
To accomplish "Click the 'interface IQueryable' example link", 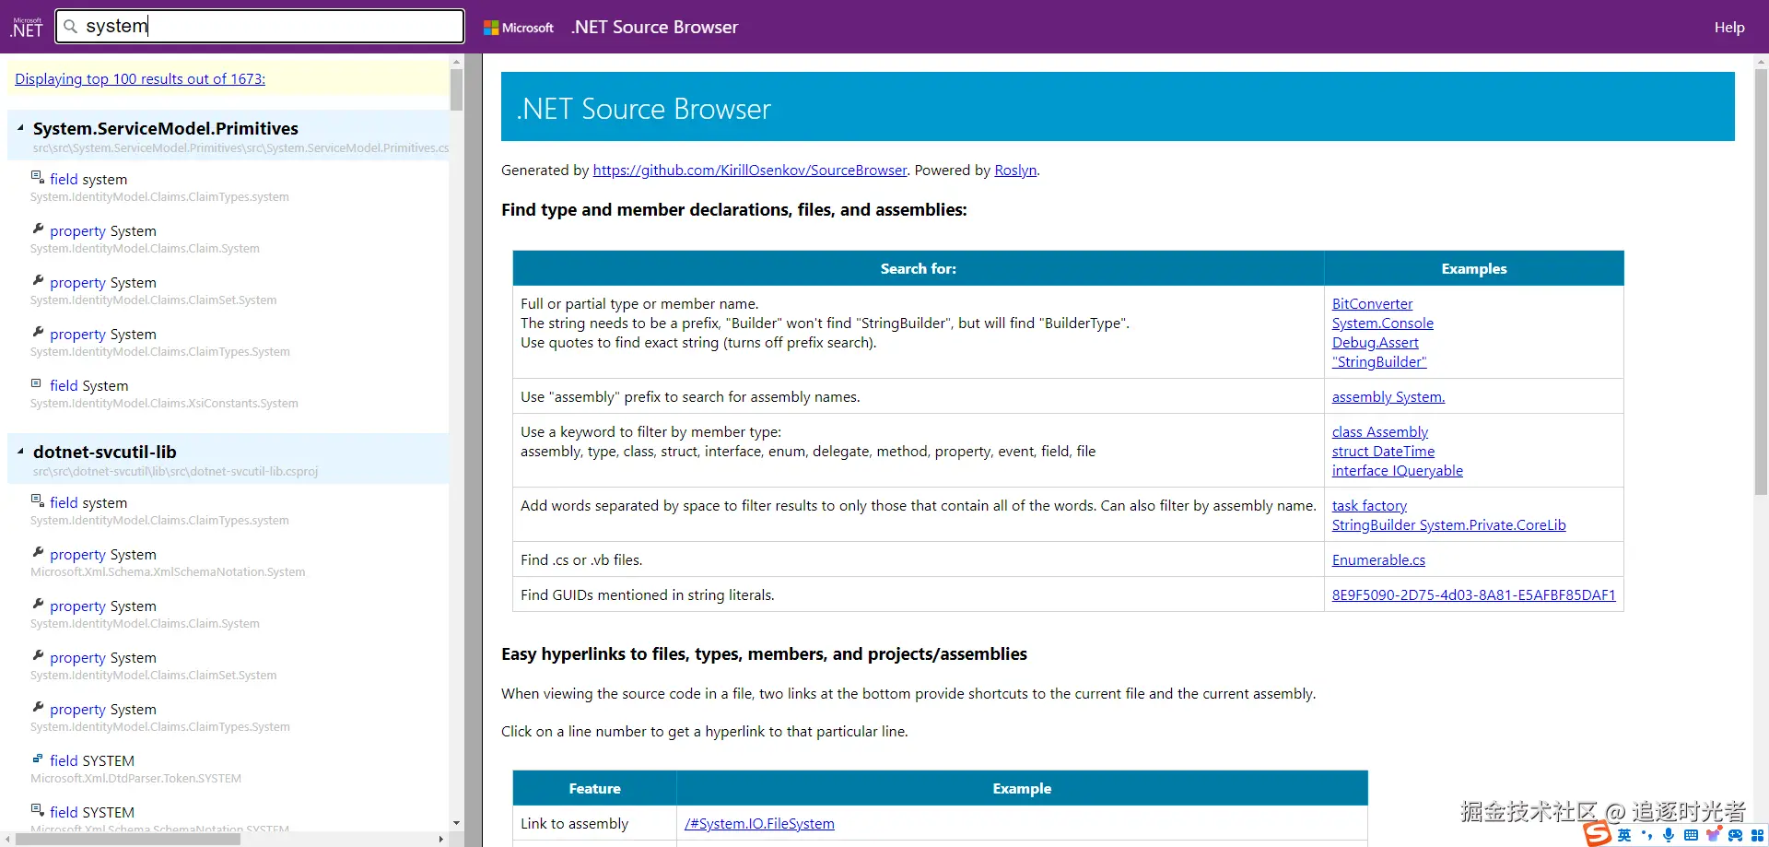I will click(1398, 471).
